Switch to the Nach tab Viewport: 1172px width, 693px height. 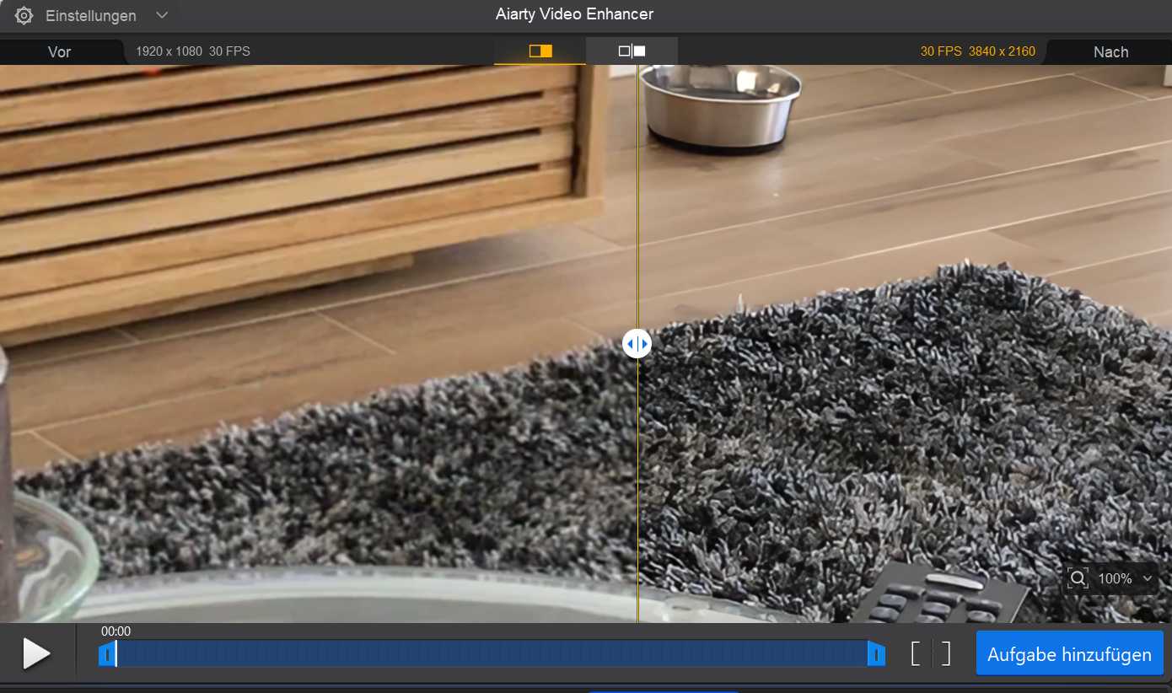pos(1110,51)
